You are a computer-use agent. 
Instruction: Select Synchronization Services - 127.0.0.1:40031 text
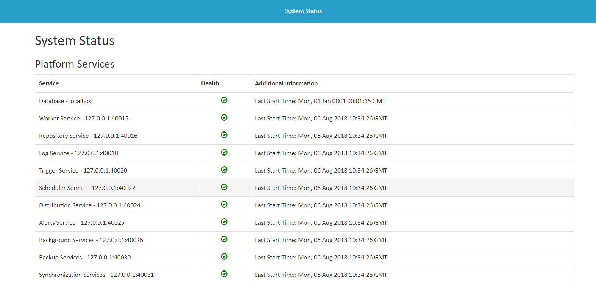tap(97, 275)
